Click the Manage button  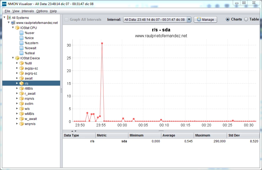tap(205, 19)
